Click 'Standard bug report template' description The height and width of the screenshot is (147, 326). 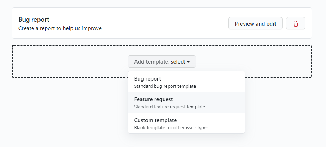coord(165,86)
